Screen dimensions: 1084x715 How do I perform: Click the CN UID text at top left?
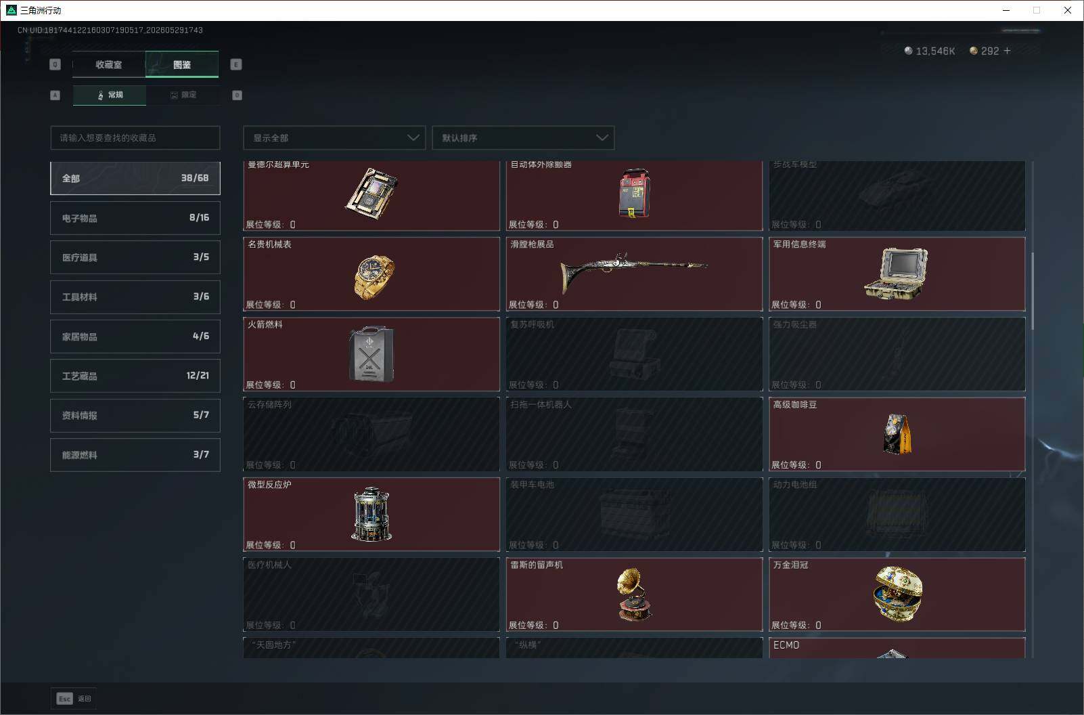click(110, 30)
